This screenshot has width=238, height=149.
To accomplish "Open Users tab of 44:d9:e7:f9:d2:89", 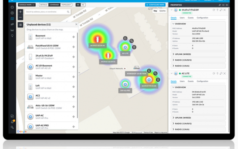I will [182, 18].
